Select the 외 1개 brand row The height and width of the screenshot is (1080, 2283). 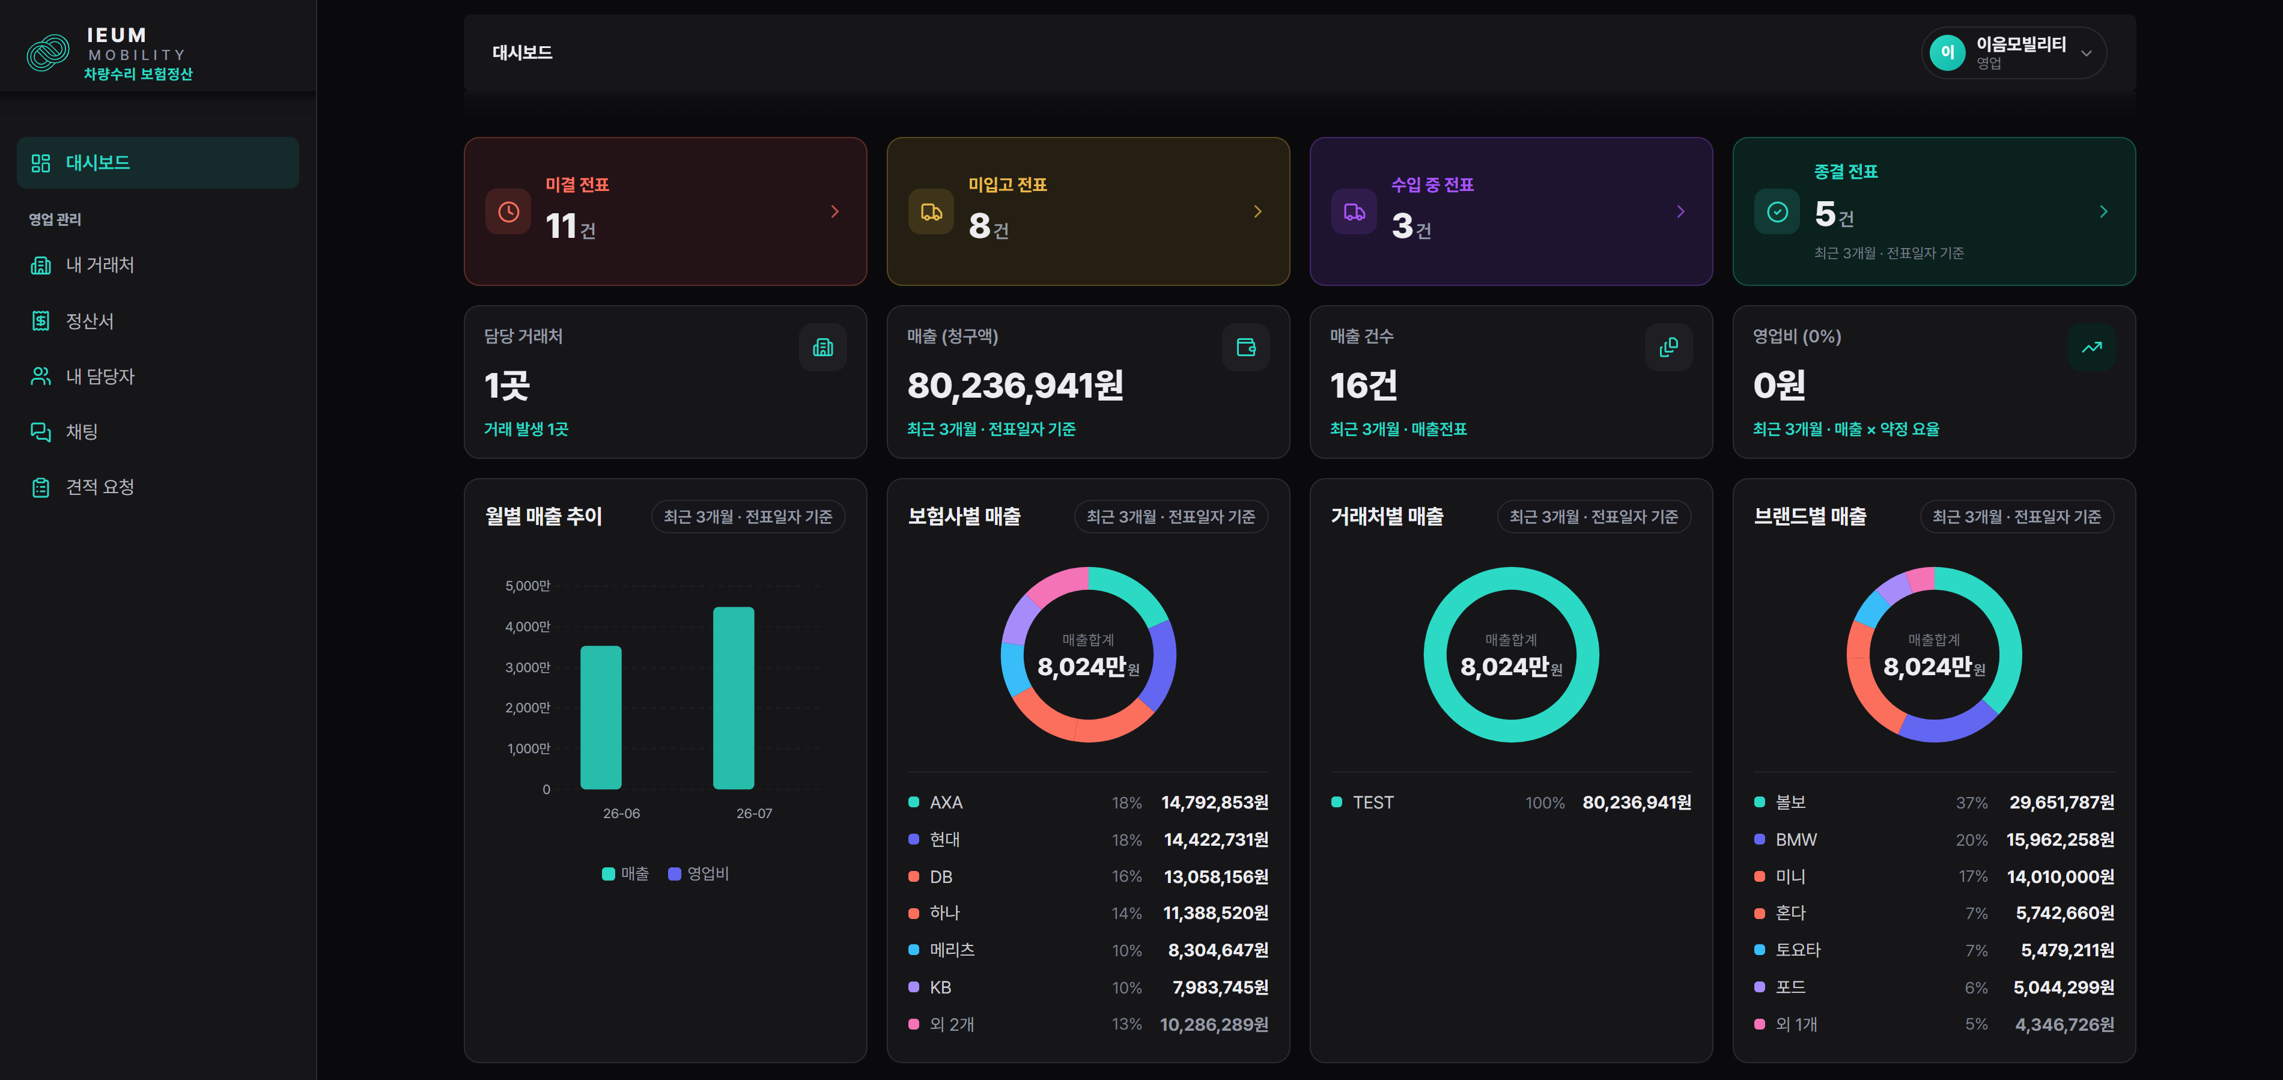tap(1934, 1024)
